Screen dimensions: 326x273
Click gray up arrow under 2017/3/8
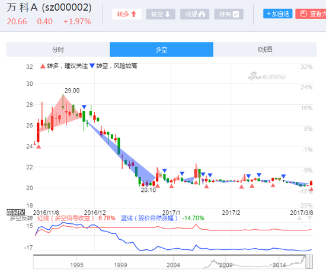click(x=299, y=218)
